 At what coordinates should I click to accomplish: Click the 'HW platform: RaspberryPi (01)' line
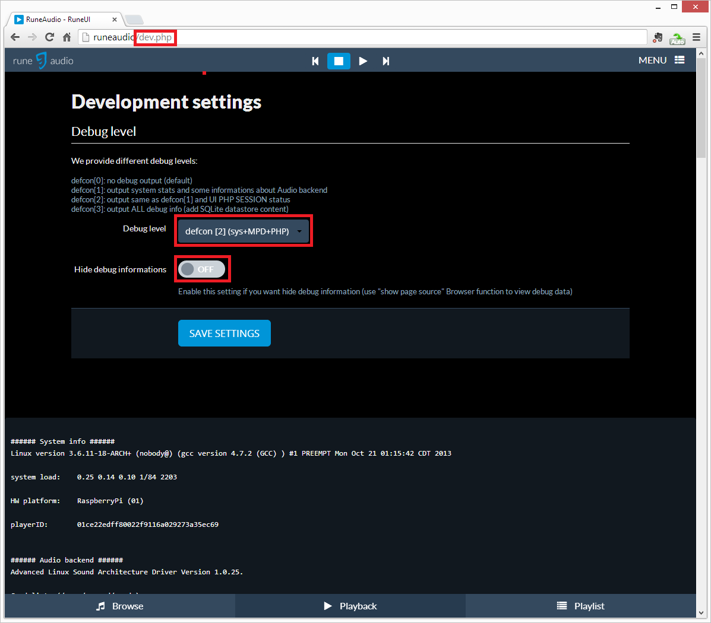click(x=77, y=501)
